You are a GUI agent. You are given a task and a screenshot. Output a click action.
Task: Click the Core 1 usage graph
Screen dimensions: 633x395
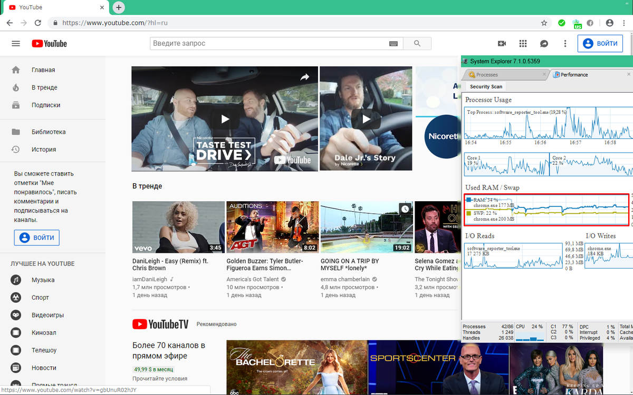tap(506, 164)
